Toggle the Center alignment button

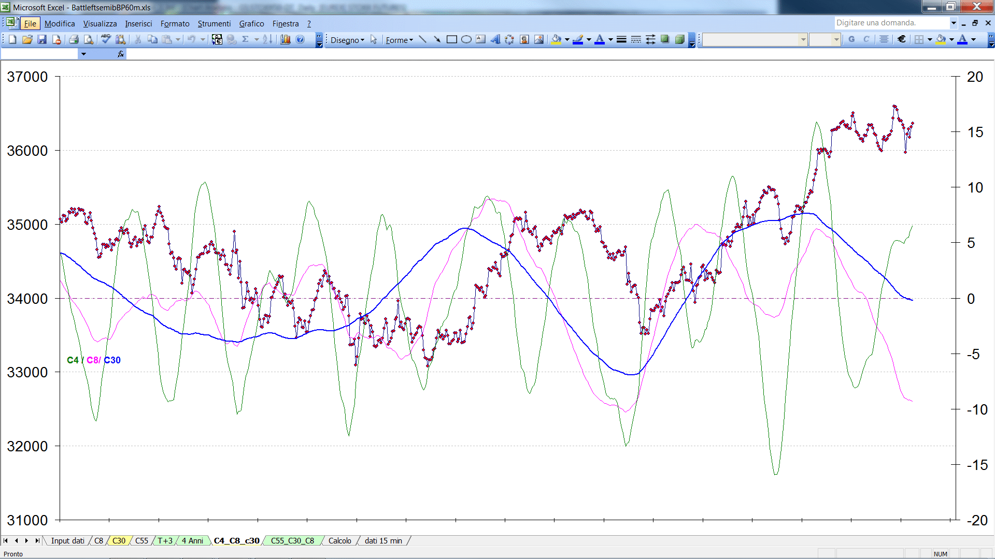tap(884, 39)
